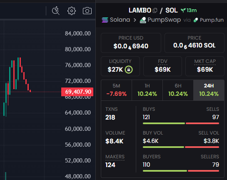Click the MKT CAP label
227x180 pixels.
pos(205,61)
